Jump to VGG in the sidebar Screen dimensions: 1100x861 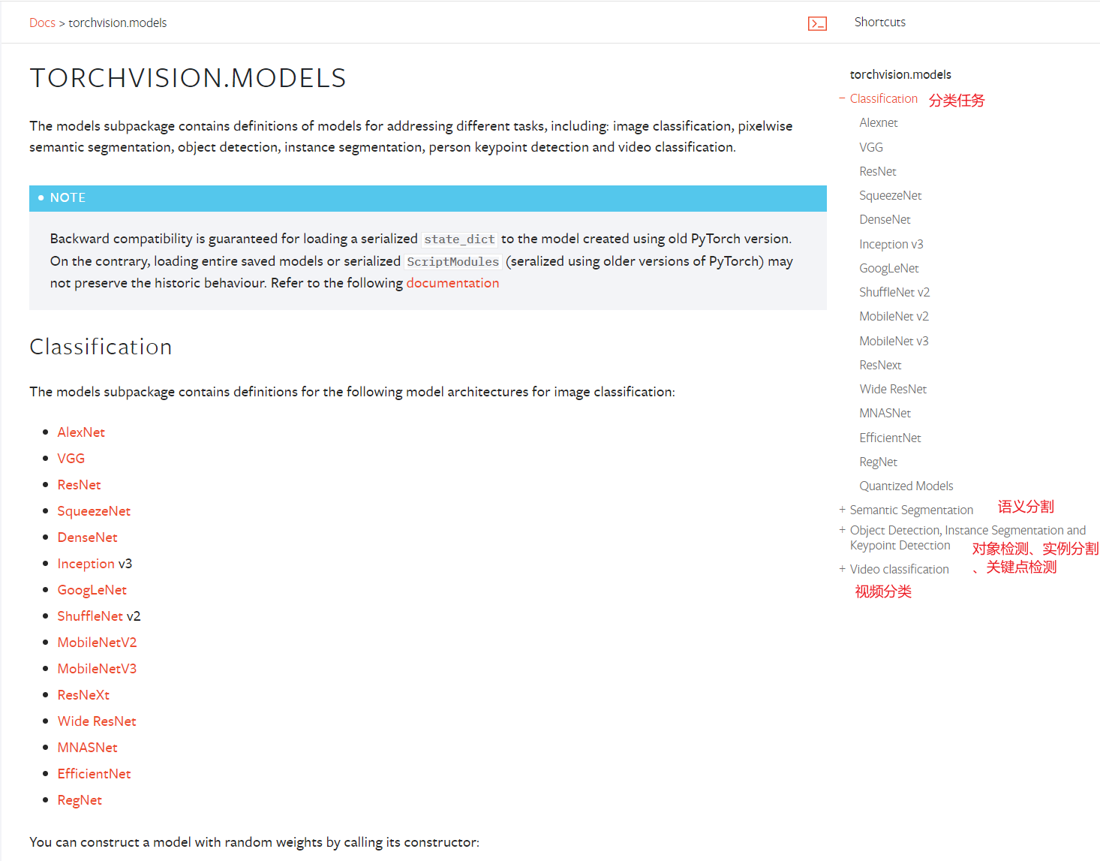click(x=871, y=147)
